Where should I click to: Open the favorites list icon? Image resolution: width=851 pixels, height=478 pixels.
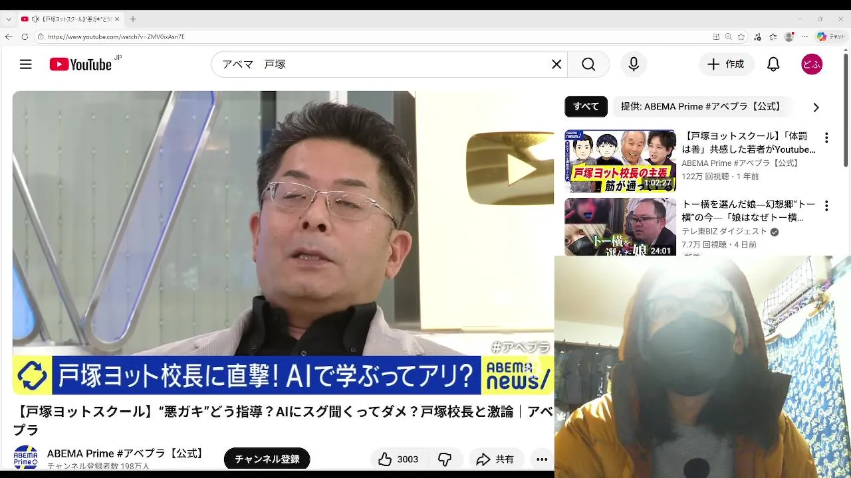click(x=773, y=37)
